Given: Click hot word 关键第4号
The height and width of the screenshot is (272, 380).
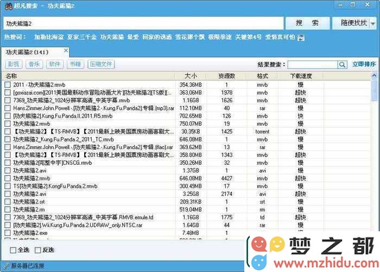Looking at the screenshot, I should point(248,37).
